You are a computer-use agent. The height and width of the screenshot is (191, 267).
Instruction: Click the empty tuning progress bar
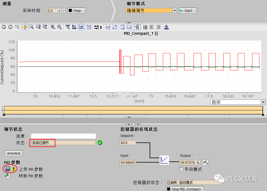(x=63, y=136)
